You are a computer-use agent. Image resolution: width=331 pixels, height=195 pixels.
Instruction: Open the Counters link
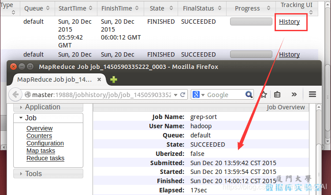tap(39, 136)
